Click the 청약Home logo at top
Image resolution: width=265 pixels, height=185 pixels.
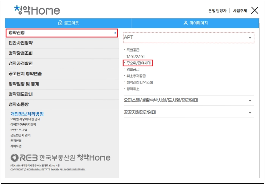pos(37,10)
